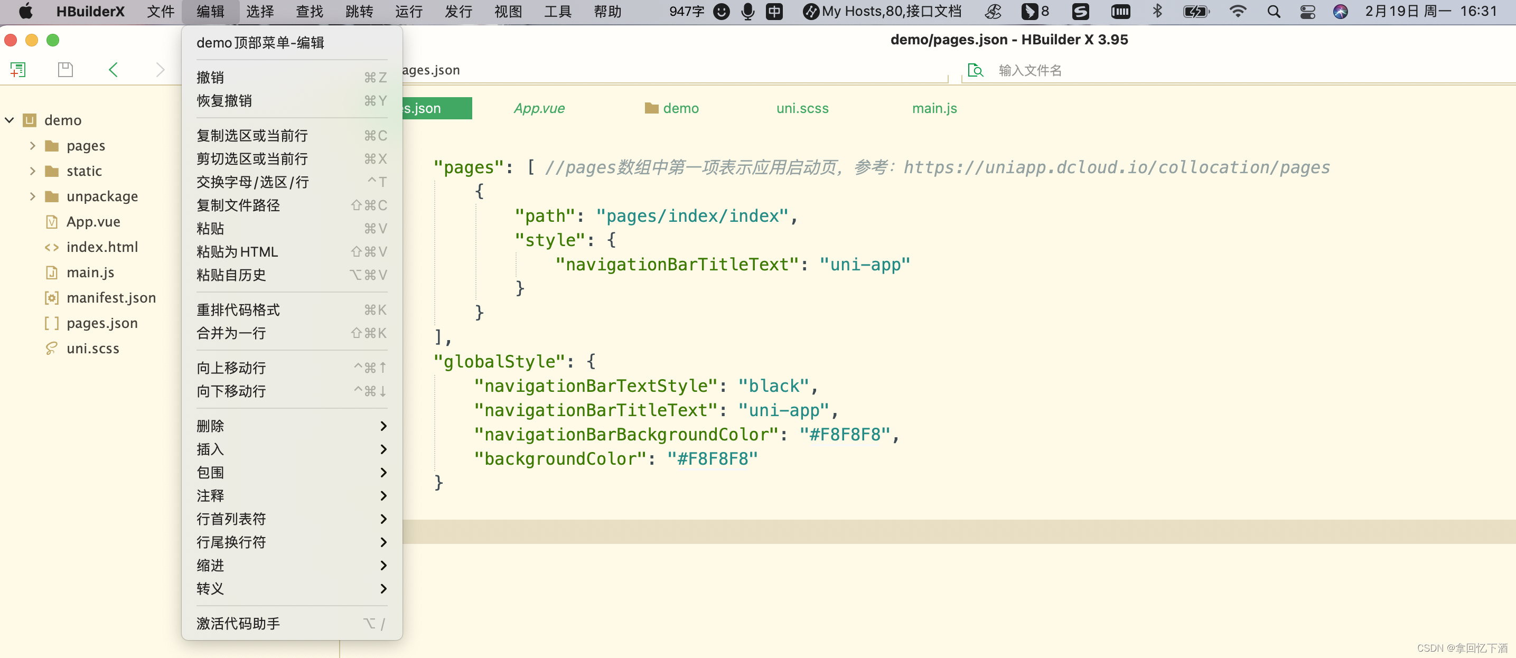Click the Bluetooth status icon
This screenshot has width=1516, height=658.
click(1157, 11)
